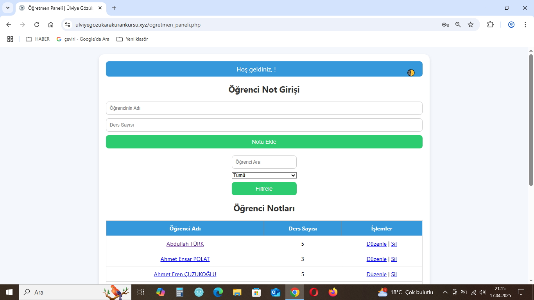Go to the home page icon

pos(51,25)
